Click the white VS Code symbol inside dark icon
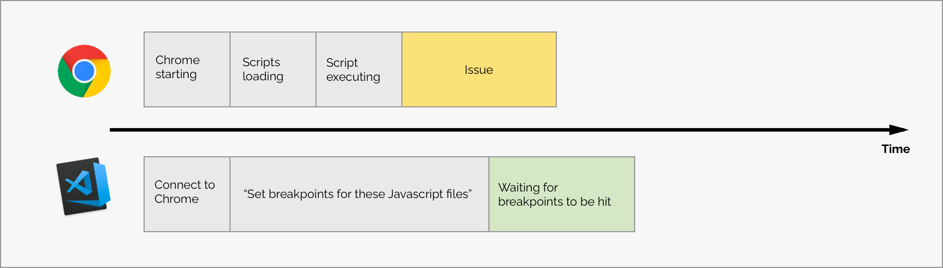 (x=79, y=184)
